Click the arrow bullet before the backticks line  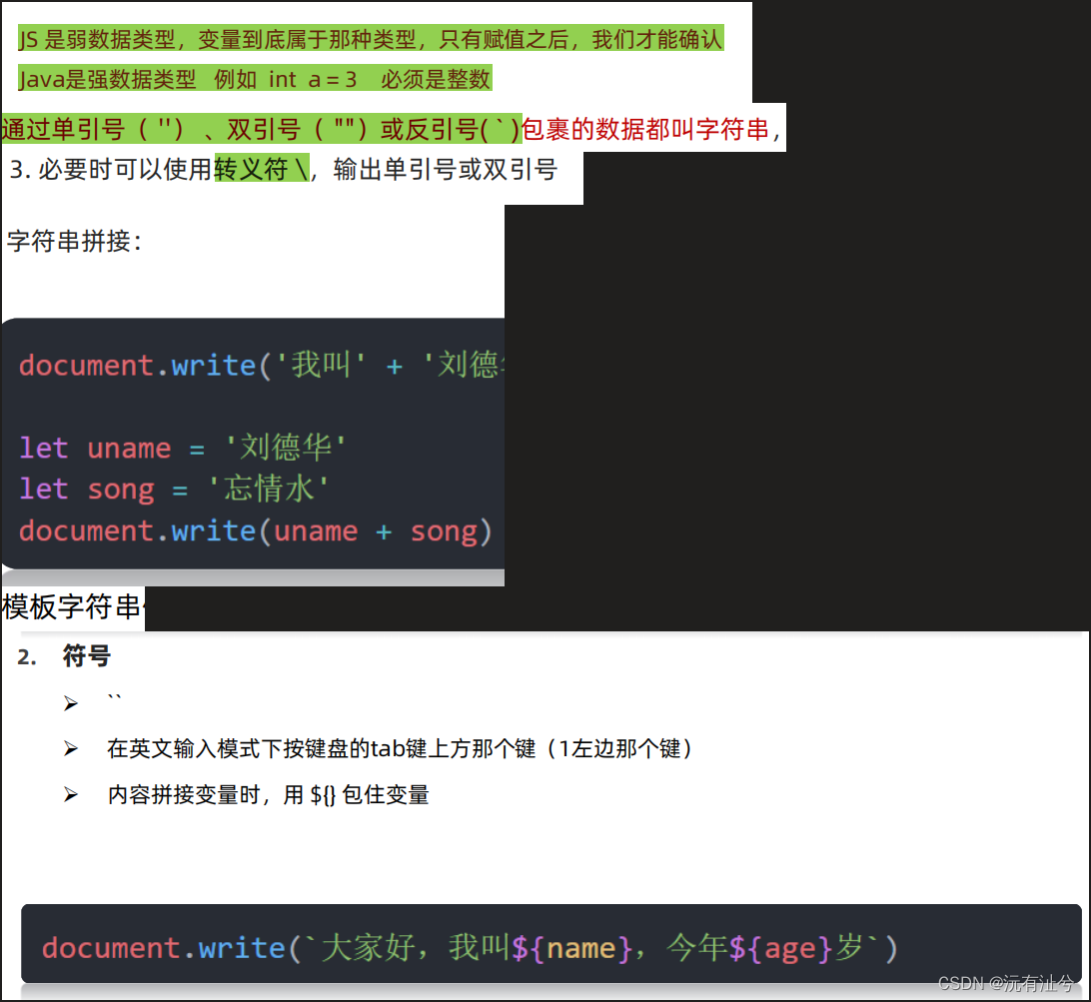coord(70,703)
